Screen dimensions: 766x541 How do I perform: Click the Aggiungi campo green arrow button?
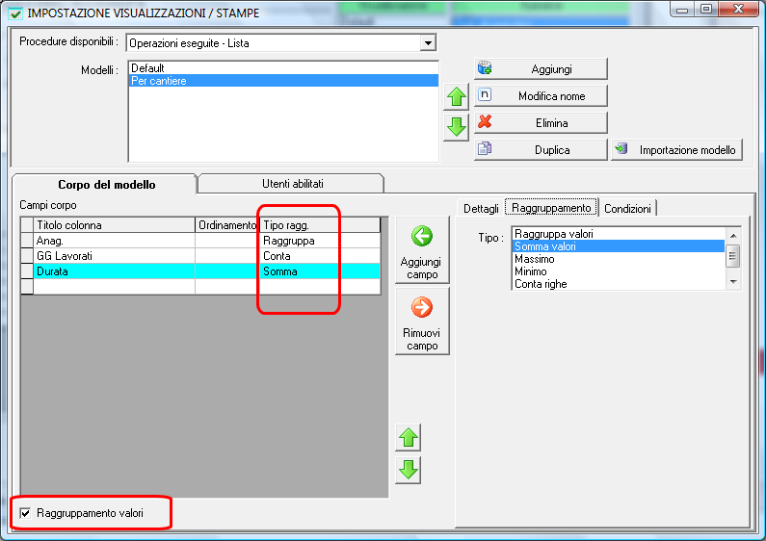point(422,249)
